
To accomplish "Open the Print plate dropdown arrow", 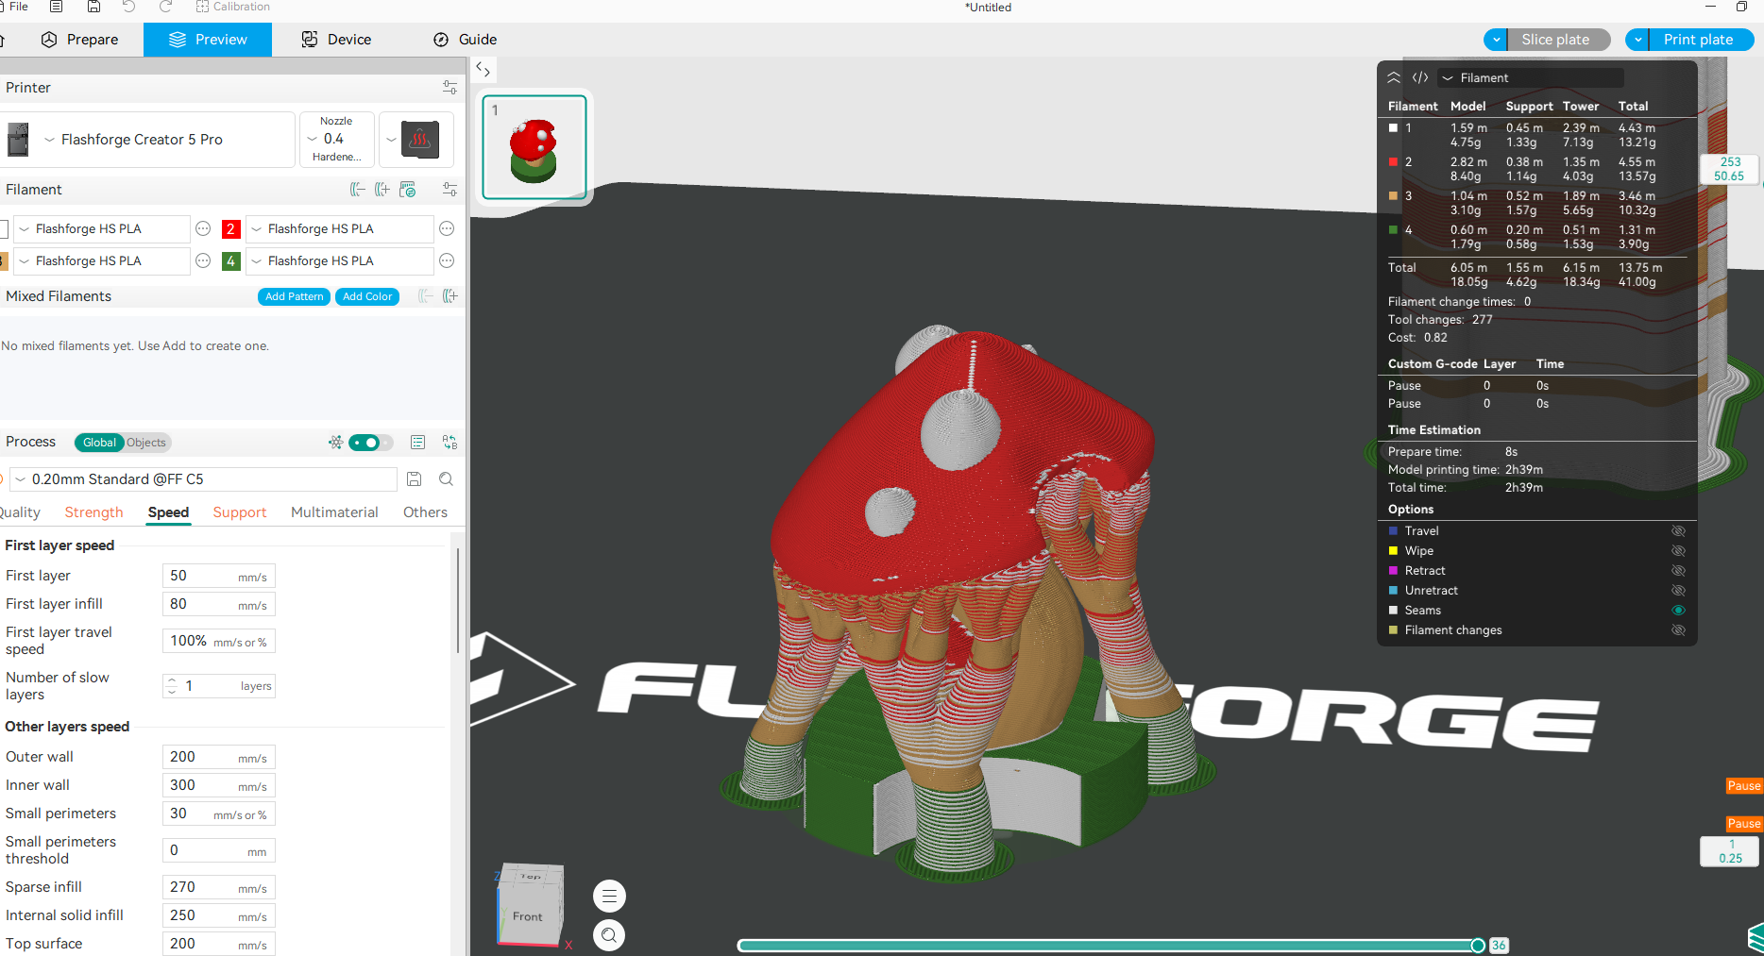I will (1637, 40).
